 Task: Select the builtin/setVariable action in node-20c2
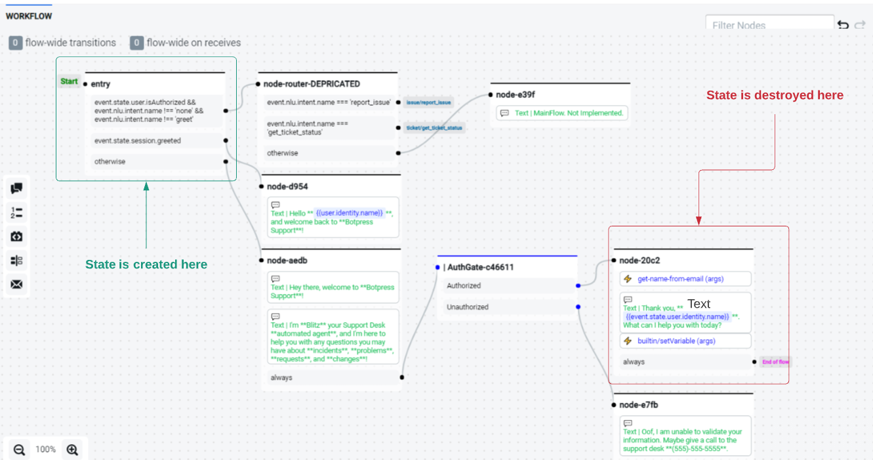point(676,341)
